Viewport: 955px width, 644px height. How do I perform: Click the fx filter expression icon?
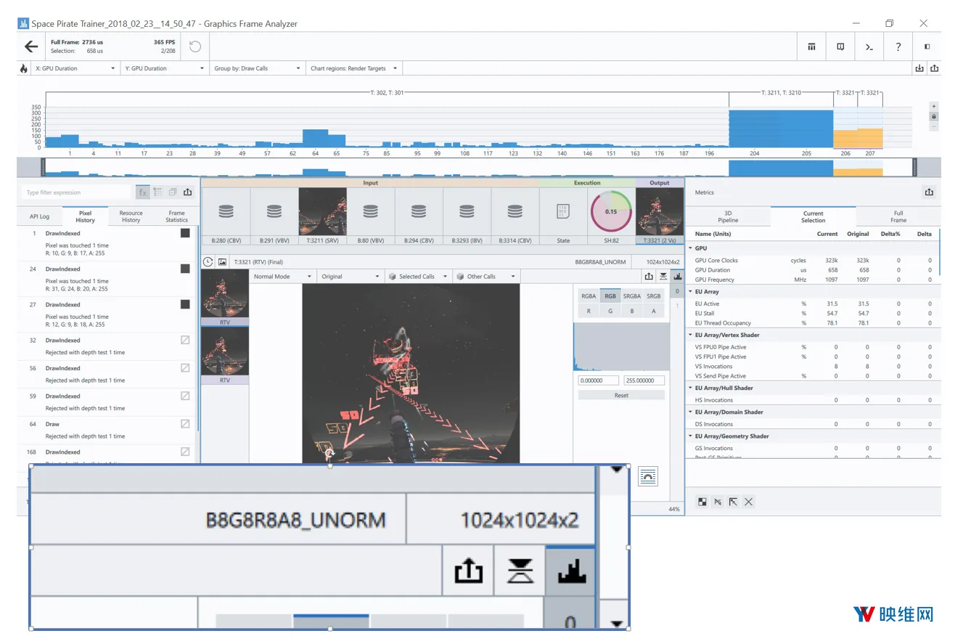tap(143, 192)
